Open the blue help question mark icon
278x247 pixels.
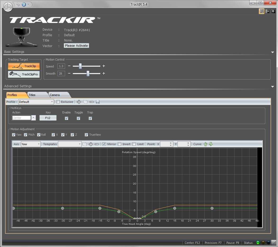pos(24,4)
